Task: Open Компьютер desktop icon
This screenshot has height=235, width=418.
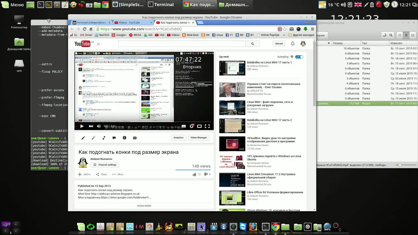Action: click(19, 22)
